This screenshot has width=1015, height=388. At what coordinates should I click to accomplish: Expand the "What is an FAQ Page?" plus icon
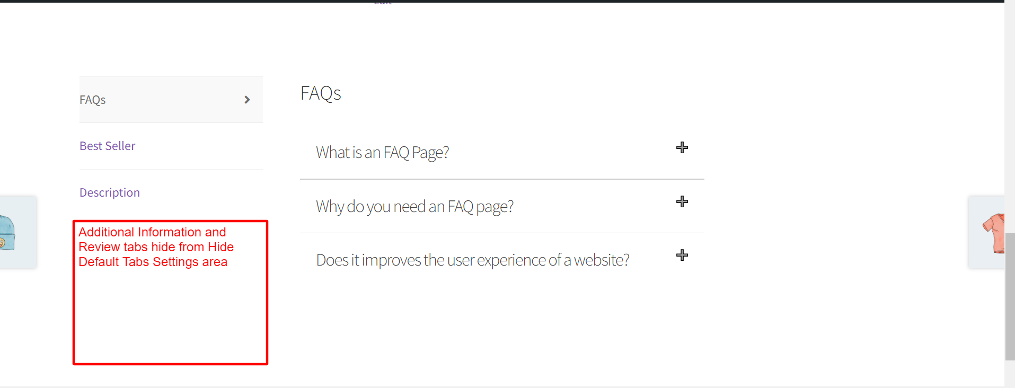682,148
